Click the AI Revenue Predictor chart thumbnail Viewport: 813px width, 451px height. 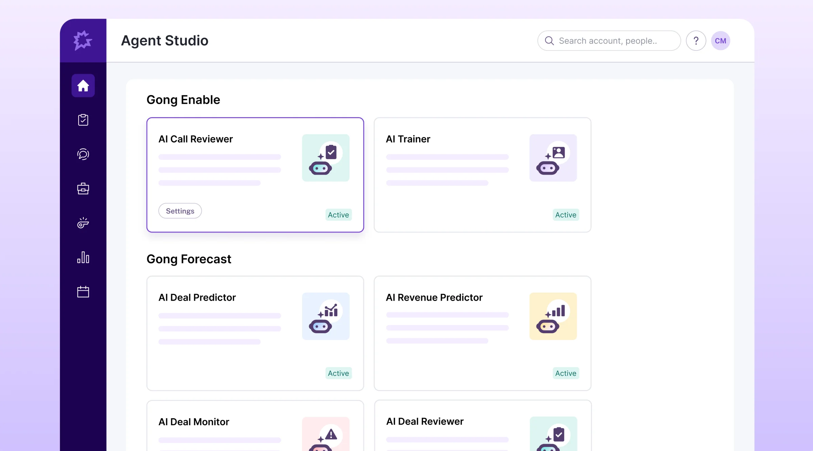pyautogui.click(x=553, y=316)
